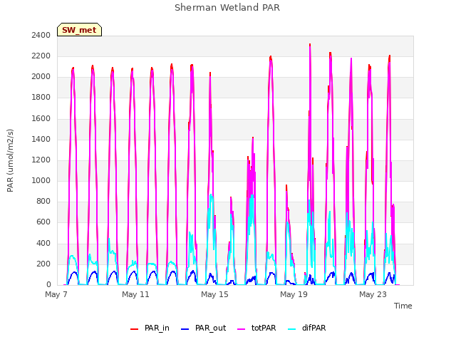Screen dimensions: 456x342
Task: Click the 1400 y-axis tick label
Action: click(41, 139)
